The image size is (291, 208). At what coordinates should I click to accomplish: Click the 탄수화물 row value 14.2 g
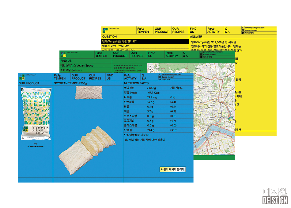[151, 102]
